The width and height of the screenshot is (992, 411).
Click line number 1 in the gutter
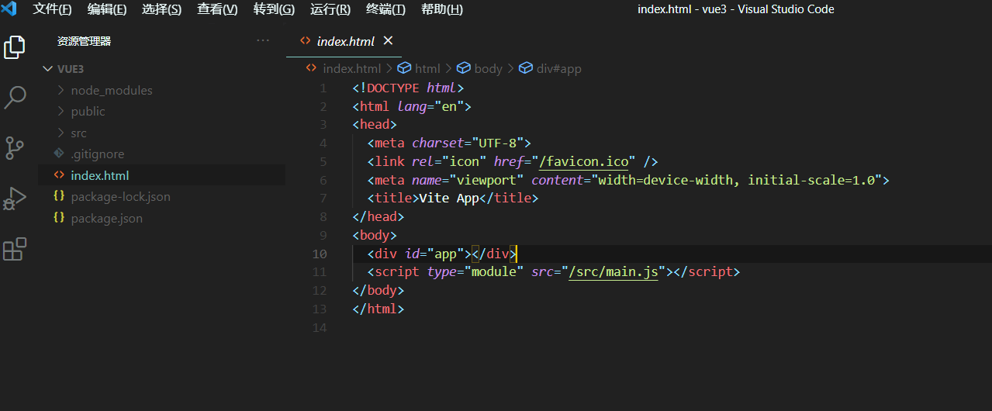[323, 88]
